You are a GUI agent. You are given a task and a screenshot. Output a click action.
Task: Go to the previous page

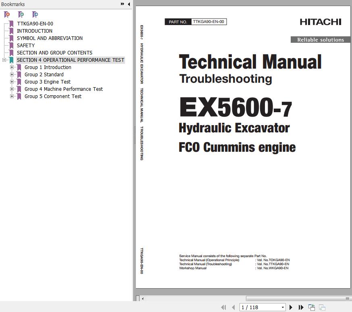(x=233, y=307)
